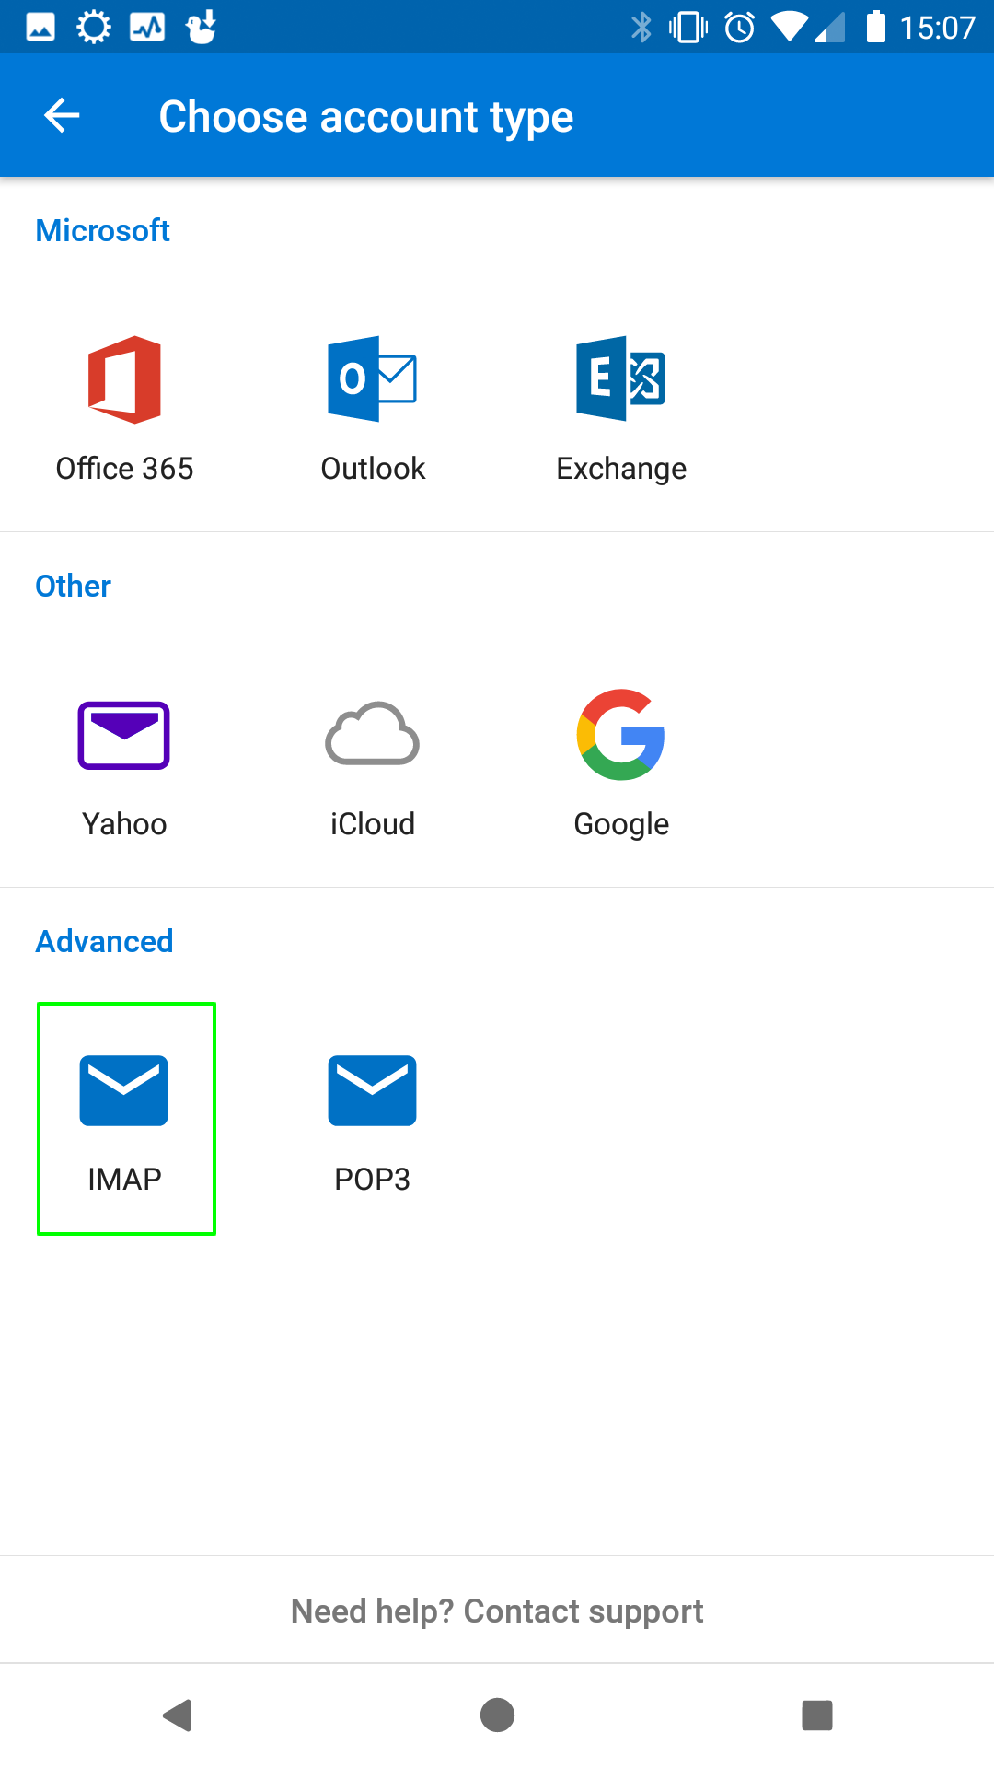Tap the back arrow in header
The width and height of the screenshot is (994, 1768).
pos(62,115)
